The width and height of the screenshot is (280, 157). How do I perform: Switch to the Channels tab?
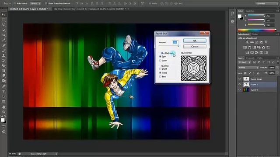pyautogui.click(x=250, y=58)
